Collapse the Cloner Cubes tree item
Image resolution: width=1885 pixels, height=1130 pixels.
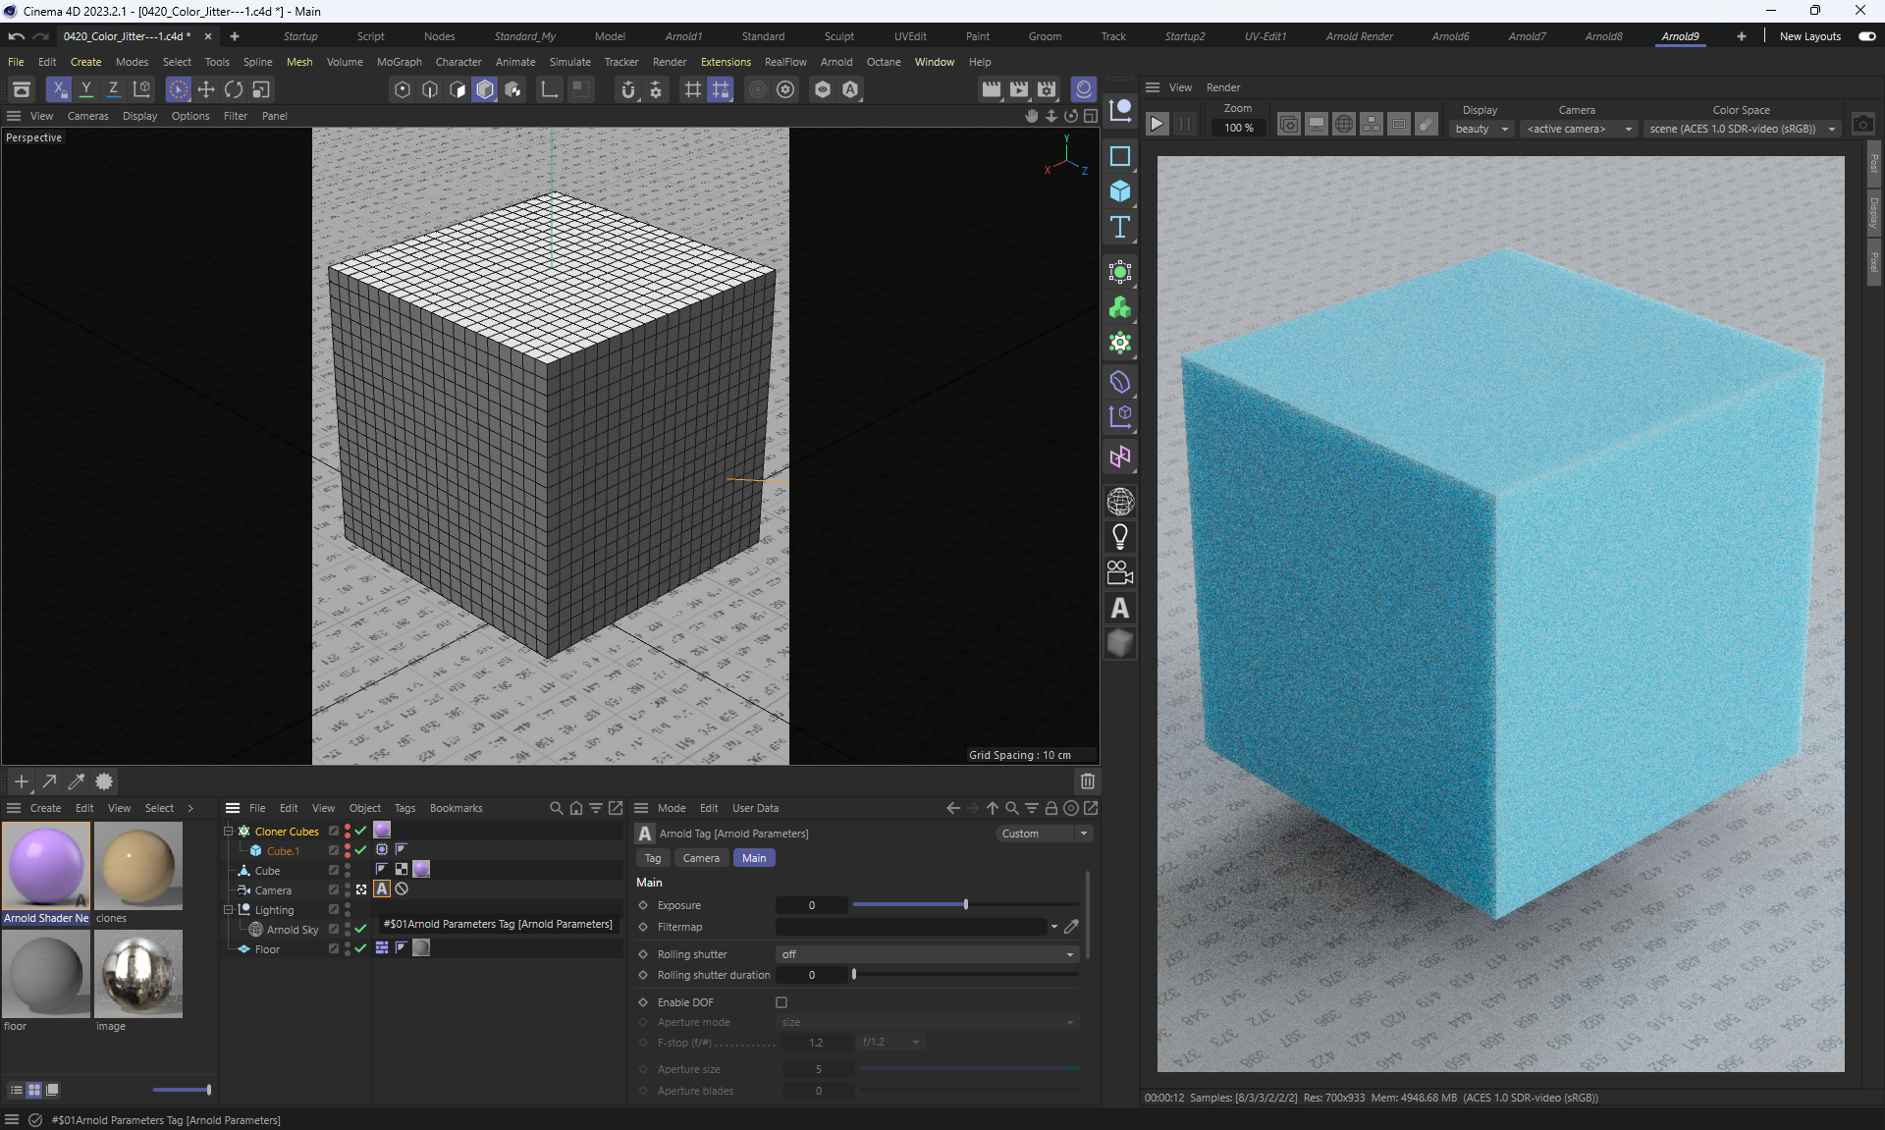229,831
